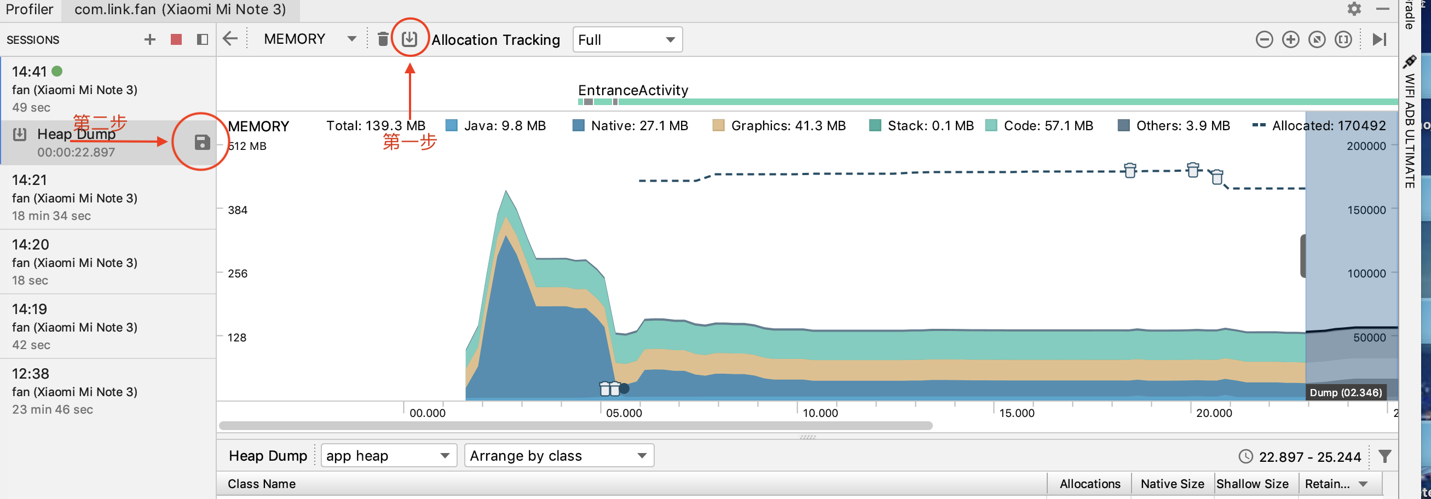Dump Java heap with the download icon
Screen dimensions: 1431x499
409,39
